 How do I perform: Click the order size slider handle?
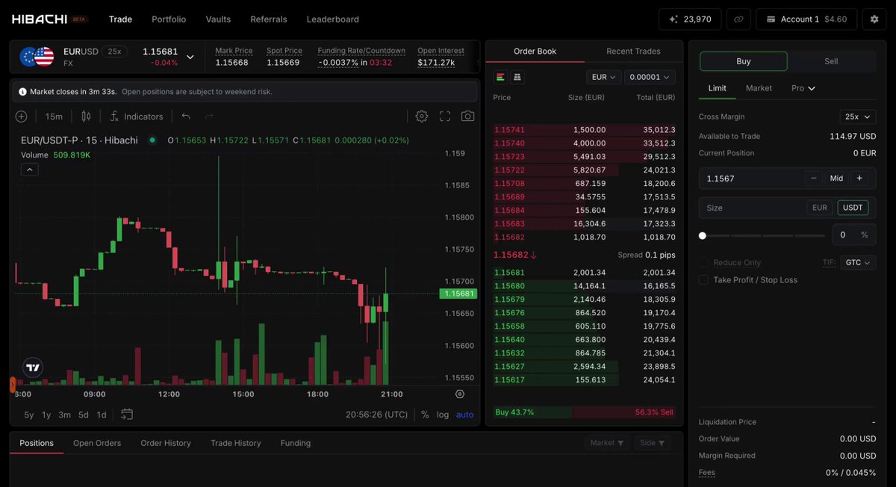tap(703, 235)
